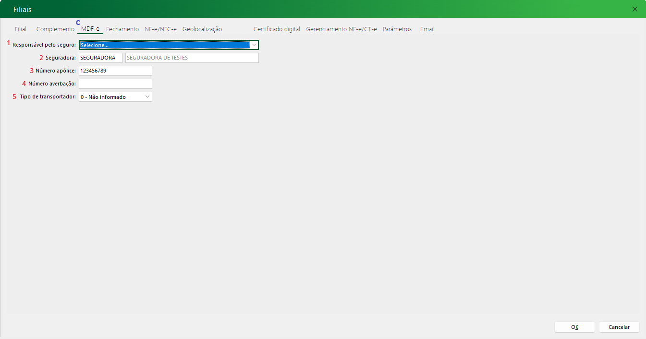646x339 pixels.
Task: Open the Complemento tab
Action: 55,29
